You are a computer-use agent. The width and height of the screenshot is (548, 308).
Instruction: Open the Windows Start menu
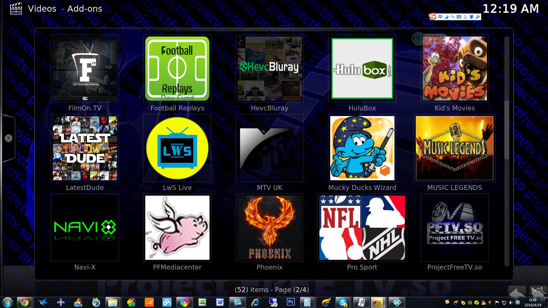pyautogui.click(x=7, y=302)
